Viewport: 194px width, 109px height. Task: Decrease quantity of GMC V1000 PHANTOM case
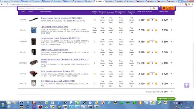[148, 52]
